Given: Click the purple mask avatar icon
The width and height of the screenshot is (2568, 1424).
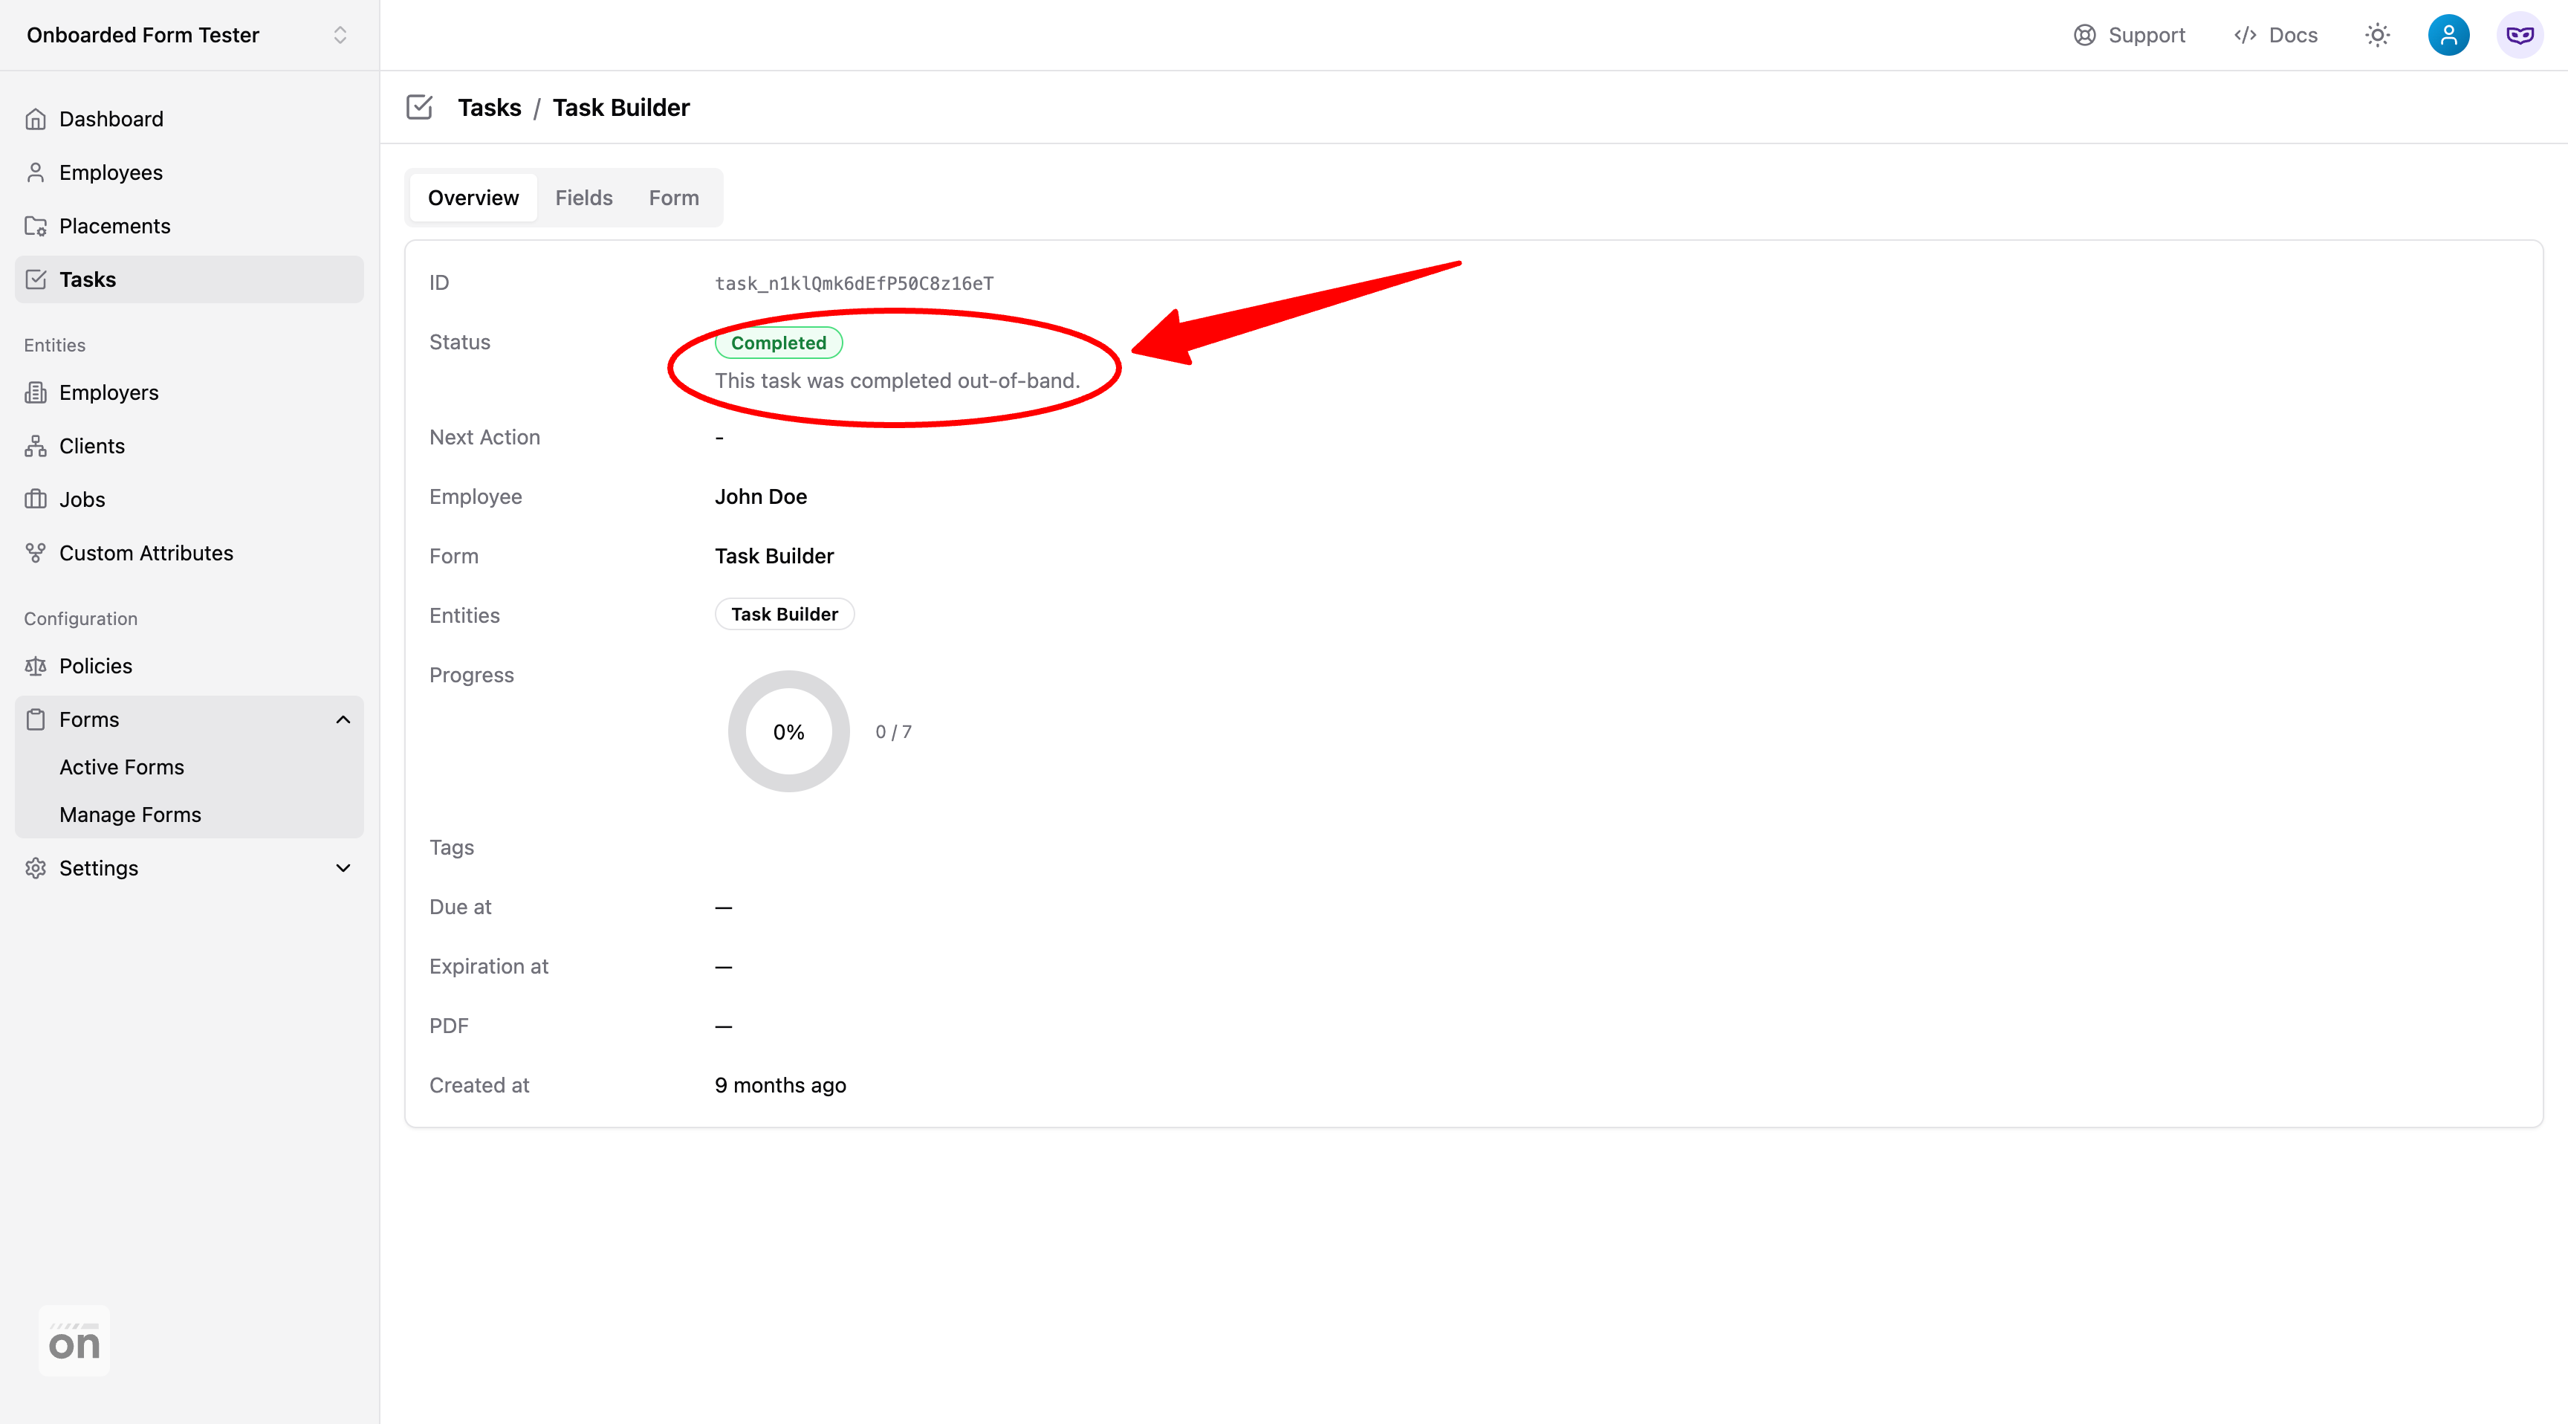Looking at the screenshot, I should (x=2519, y=35).
